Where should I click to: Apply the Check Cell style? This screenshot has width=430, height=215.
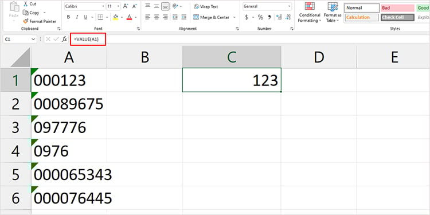[x=397, y=17]
